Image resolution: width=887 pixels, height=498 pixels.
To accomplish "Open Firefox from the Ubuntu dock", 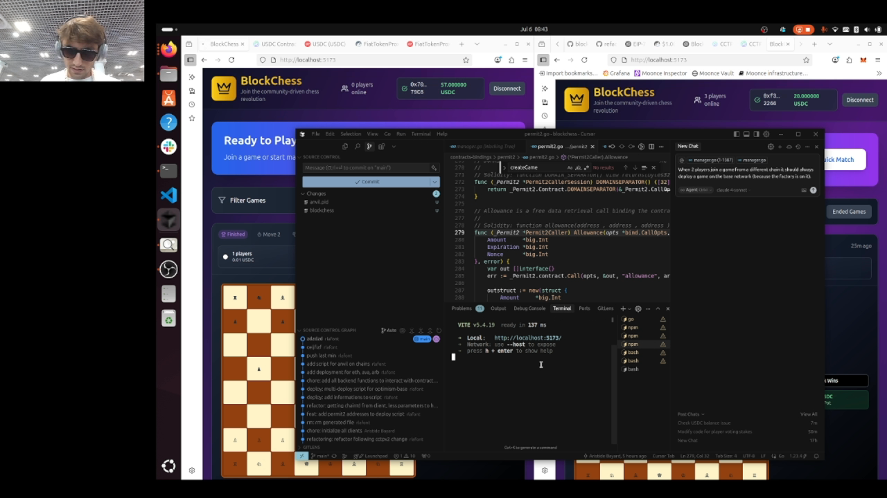I will 168,49.
